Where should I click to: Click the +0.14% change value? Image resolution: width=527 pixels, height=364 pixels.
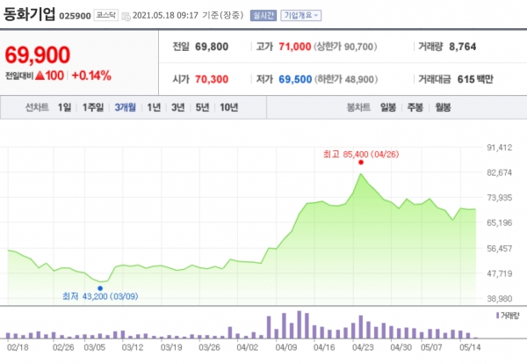[91, 76]
